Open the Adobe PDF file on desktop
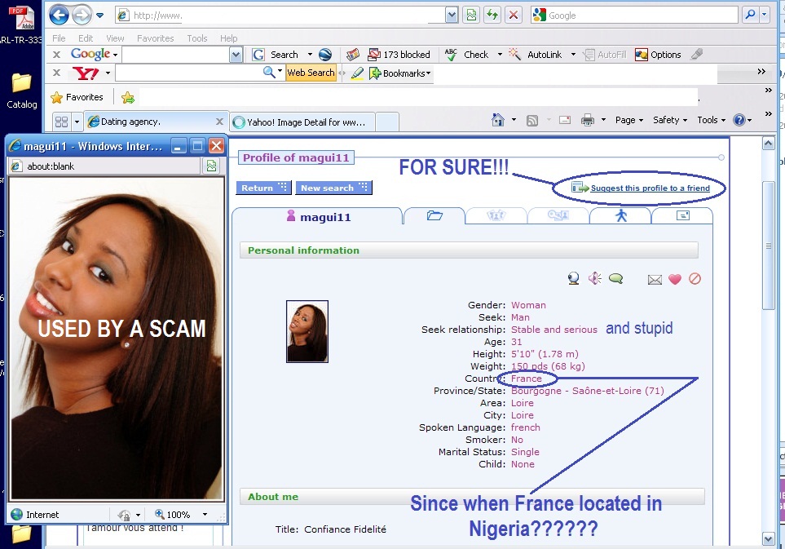Screen dimensions: 785x549 click(x=21, y=24)
